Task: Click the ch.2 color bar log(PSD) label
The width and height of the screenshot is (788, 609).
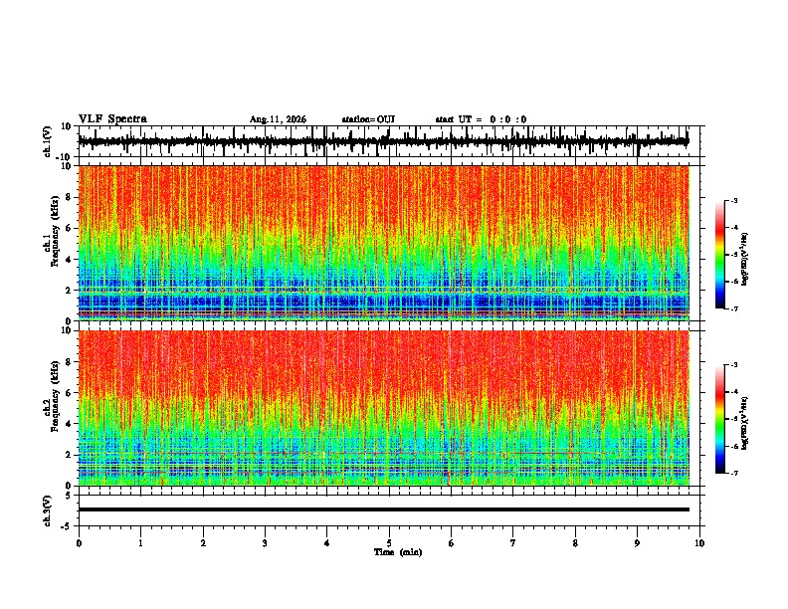Action: [745, 423]
